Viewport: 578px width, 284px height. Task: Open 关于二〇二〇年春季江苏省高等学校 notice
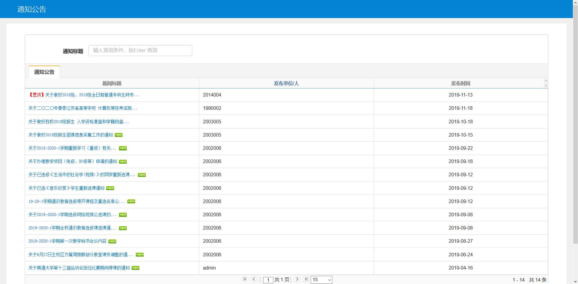click(83, 108)
